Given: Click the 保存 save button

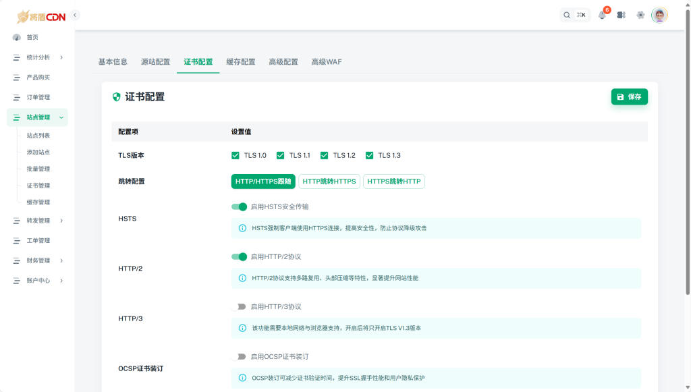Looking at the screenshot, I should click(x=629, y=96).
